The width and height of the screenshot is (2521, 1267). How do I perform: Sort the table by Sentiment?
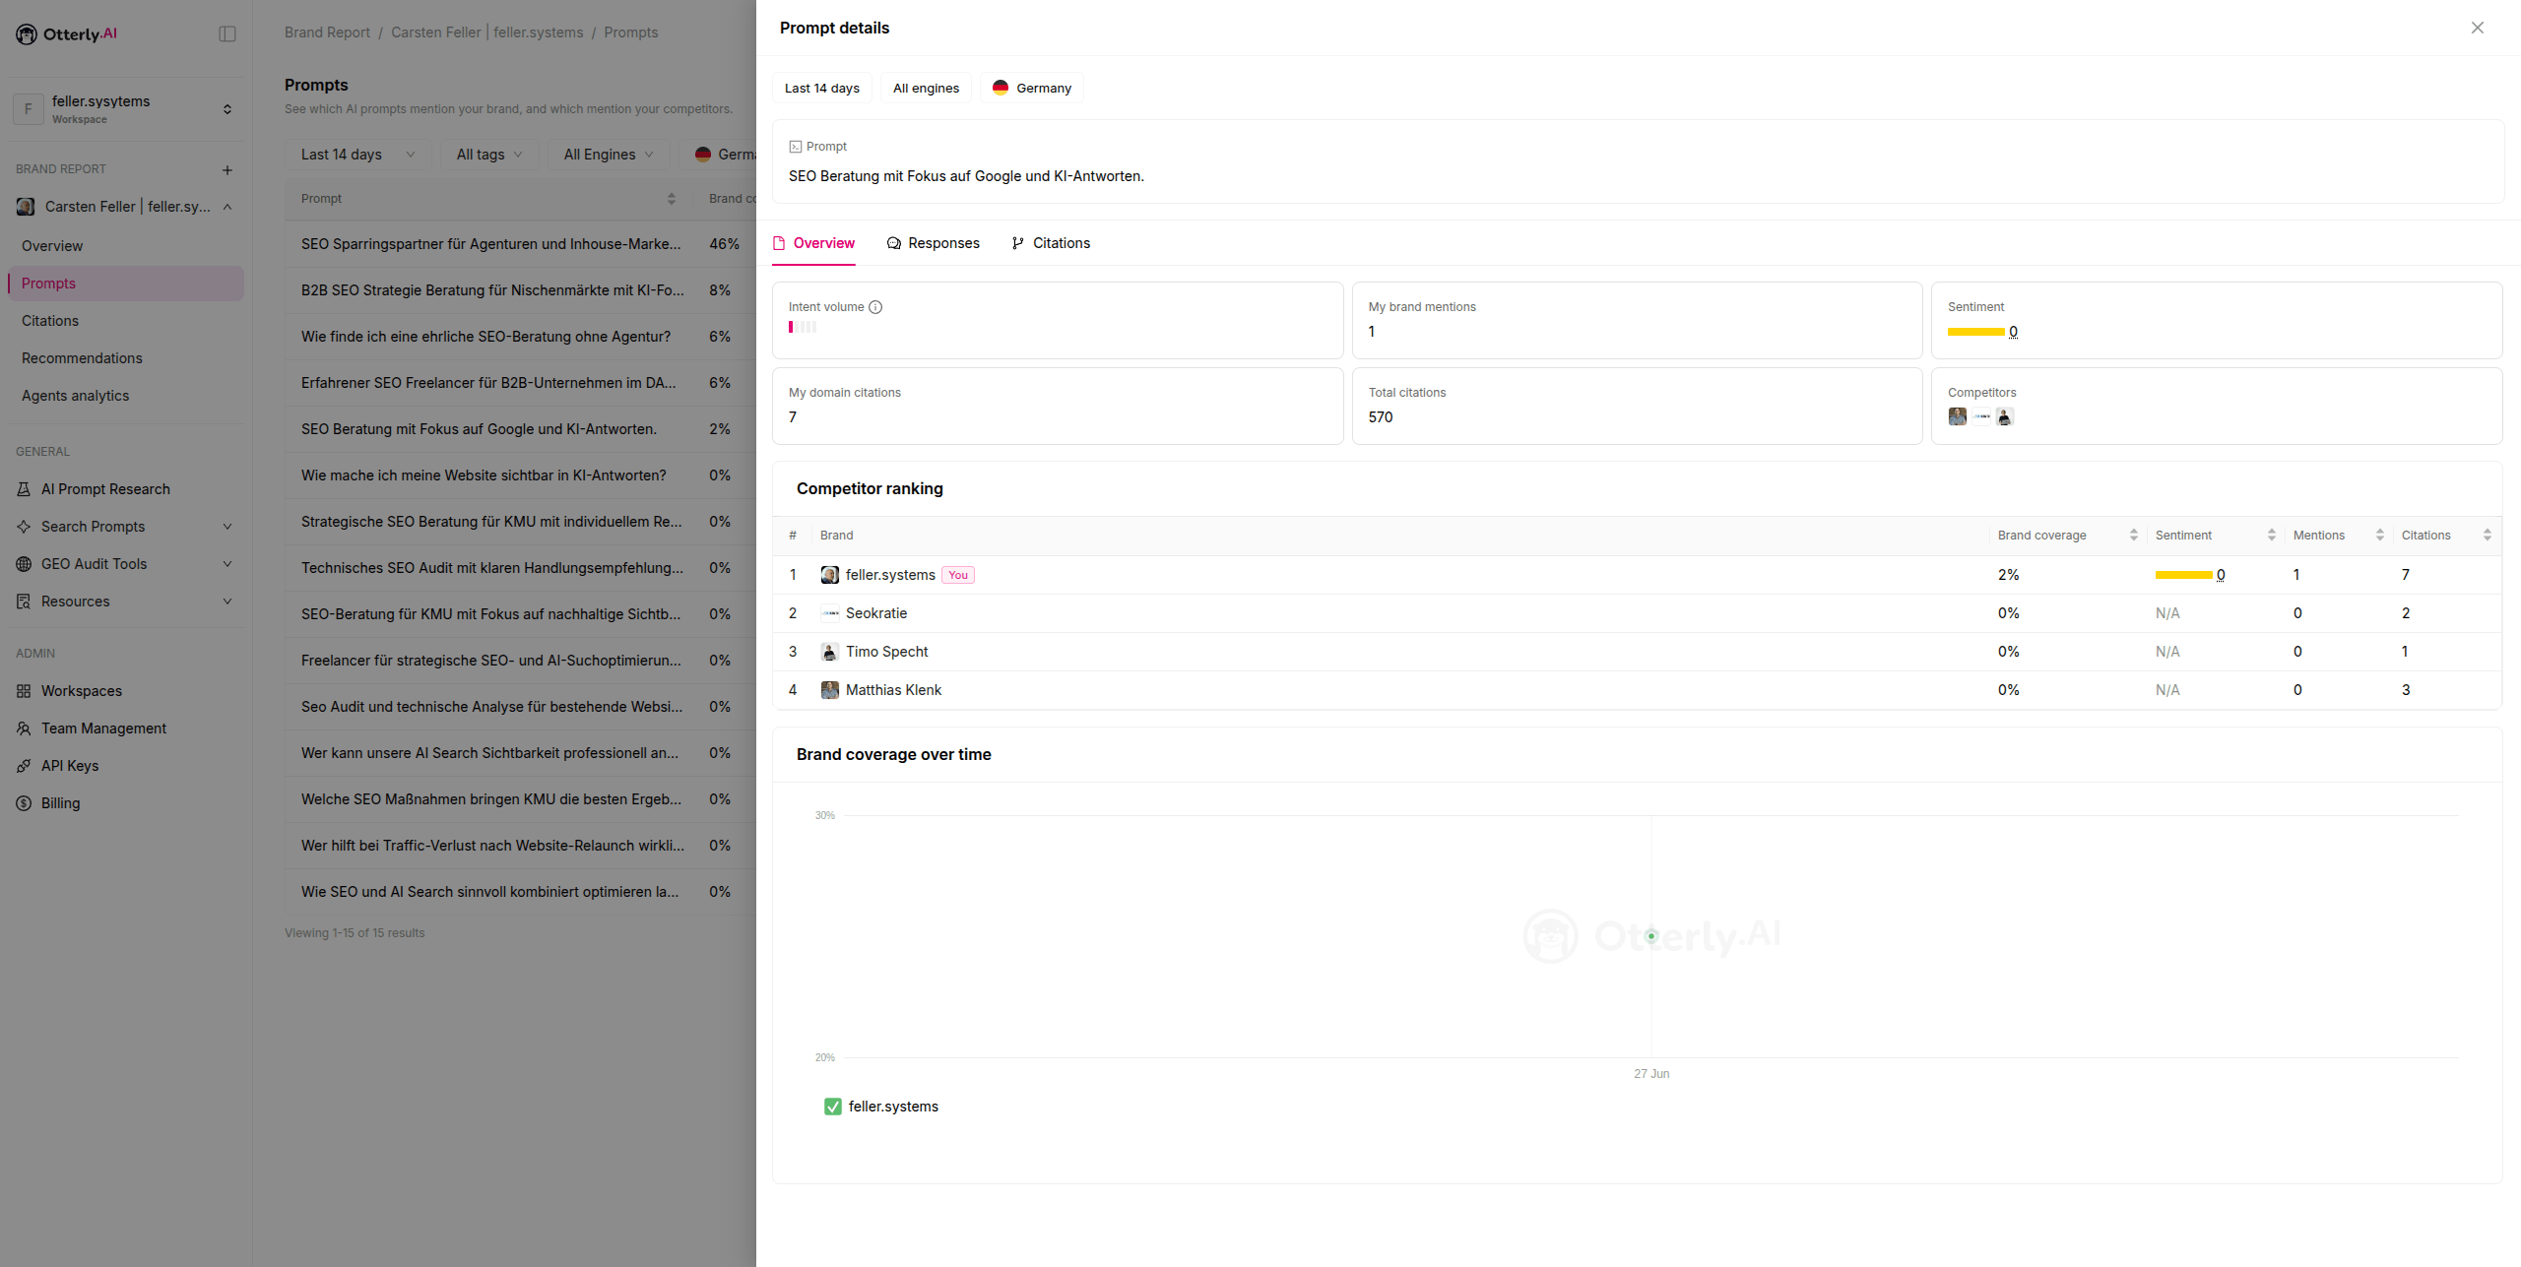pos(2271,536)
